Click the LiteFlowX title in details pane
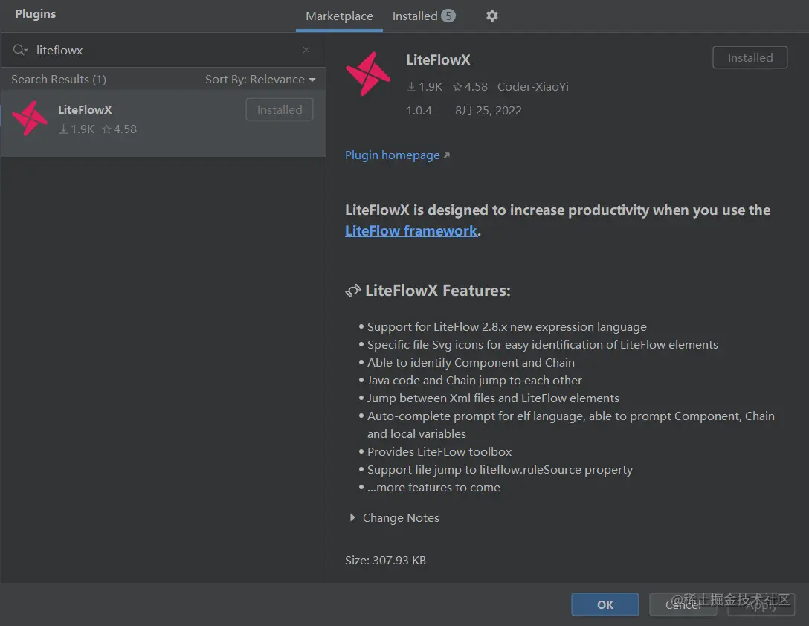 tap(438, 60)
